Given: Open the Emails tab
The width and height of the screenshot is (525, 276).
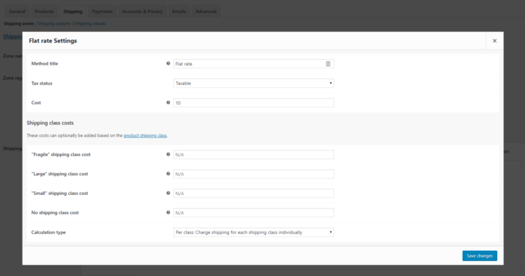Looking at the screenshot, I should [x=179, y=12].
